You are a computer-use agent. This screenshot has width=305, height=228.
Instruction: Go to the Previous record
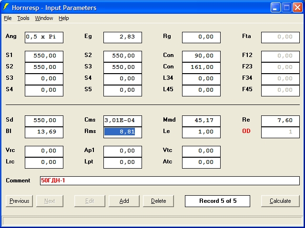[x=19, y=201]
